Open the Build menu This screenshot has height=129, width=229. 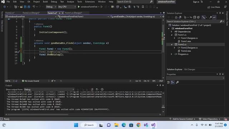(x=45, y=2)
